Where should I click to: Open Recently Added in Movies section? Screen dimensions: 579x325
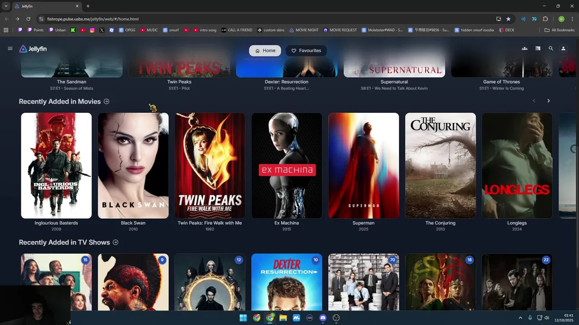coord(64,102)
